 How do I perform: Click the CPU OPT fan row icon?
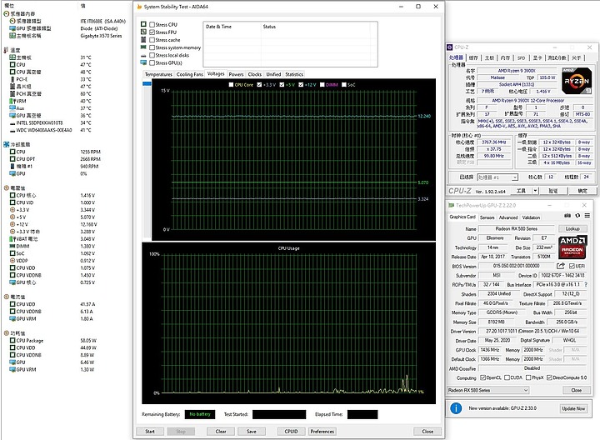(12, 159)
